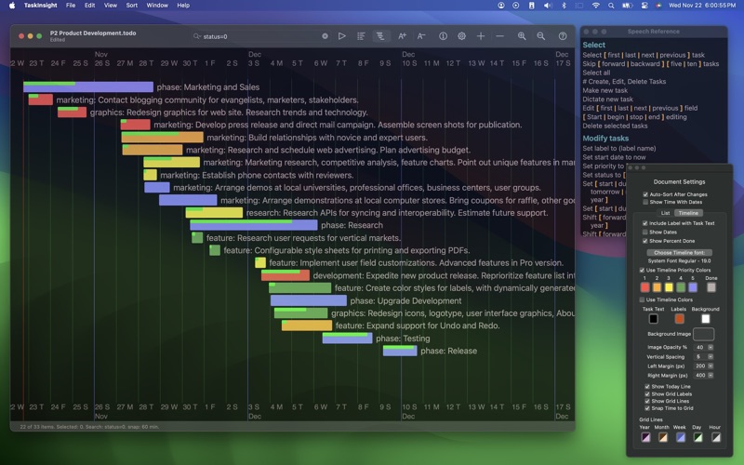Enable Use Timeline Colors checkbox
The image size is (744, 465).
coord(642,299)
